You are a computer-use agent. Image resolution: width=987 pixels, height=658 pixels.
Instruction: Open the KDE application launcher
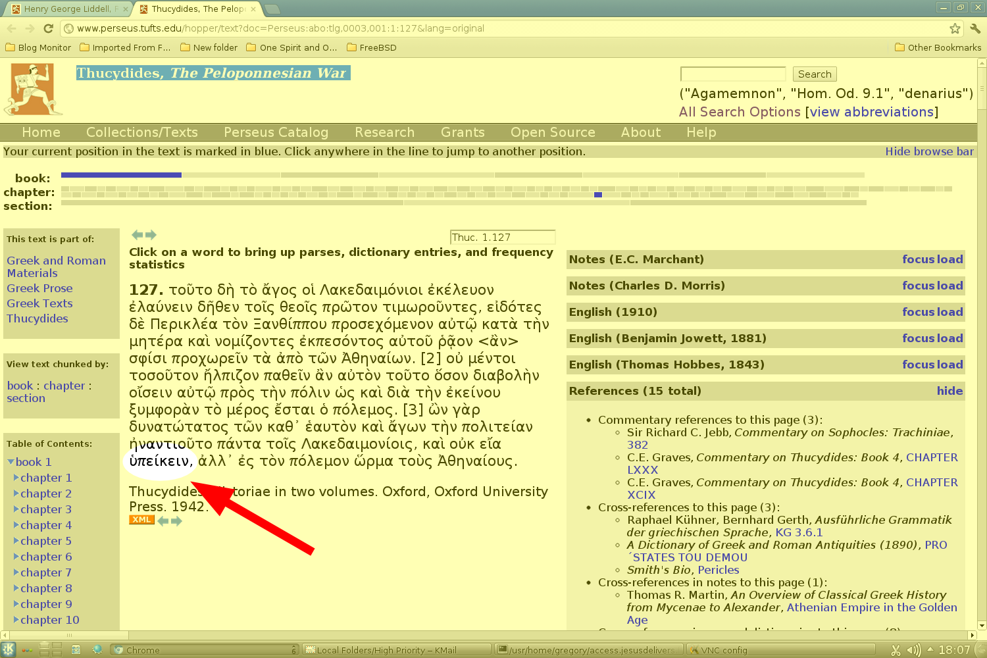tap(9, 649)
